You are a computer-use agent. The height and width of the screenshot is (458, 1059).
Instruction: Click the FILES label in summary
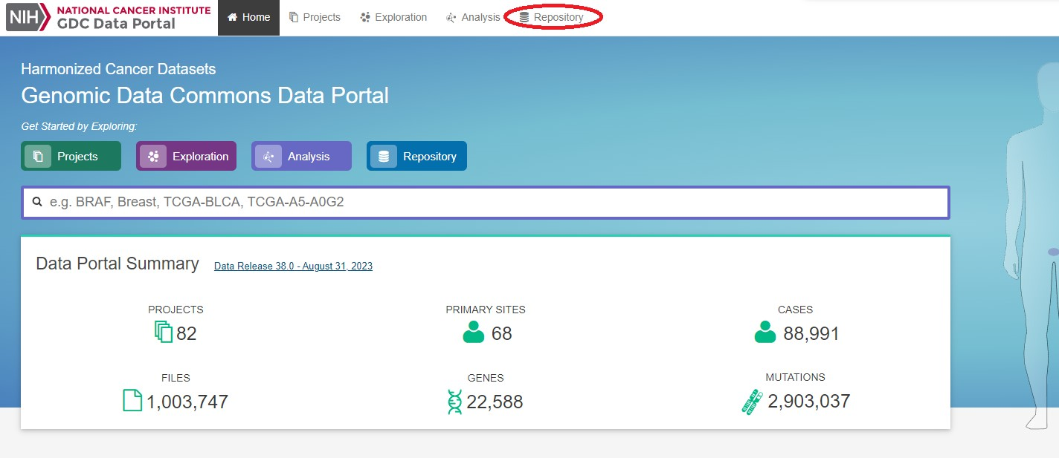pos(176,378)
